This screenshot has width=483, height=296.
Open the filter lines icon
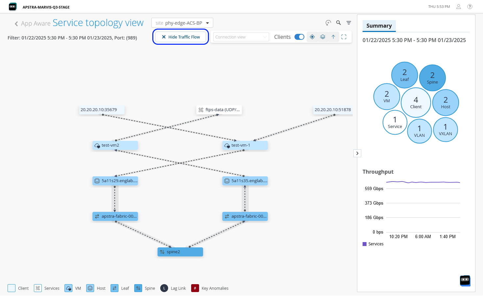(x=349, y=23)
